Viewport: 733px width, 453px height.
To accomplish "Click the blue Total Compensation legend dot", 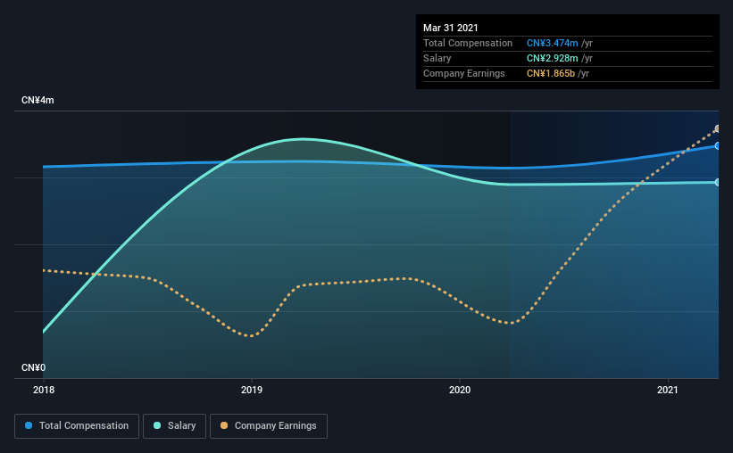I will [29, 425].
